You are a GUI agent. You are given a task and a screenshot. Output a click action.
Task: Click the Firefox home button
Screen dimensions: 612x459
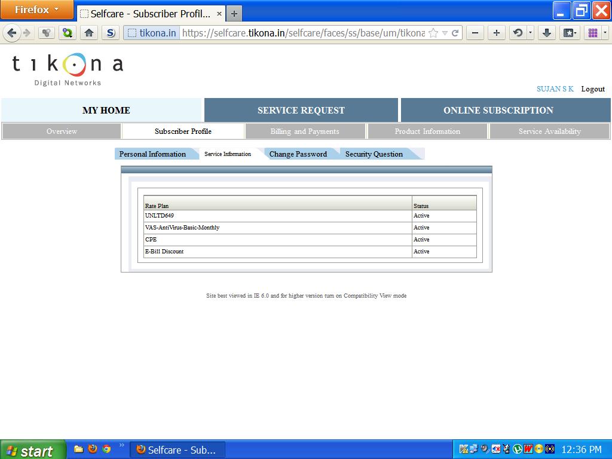coord(89,33)
